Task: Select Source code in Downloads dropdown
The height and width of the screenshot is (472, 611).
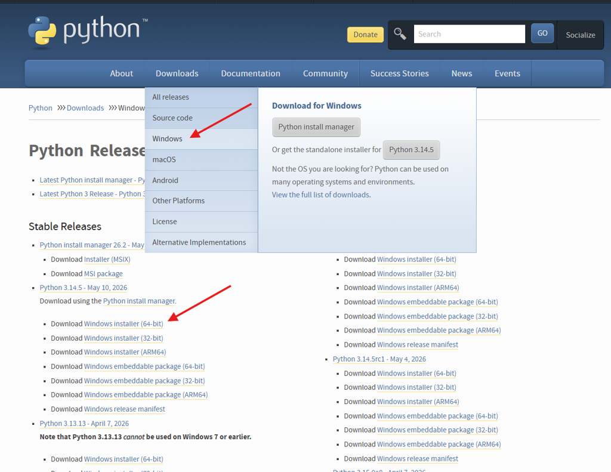Action: pos(201,118)
